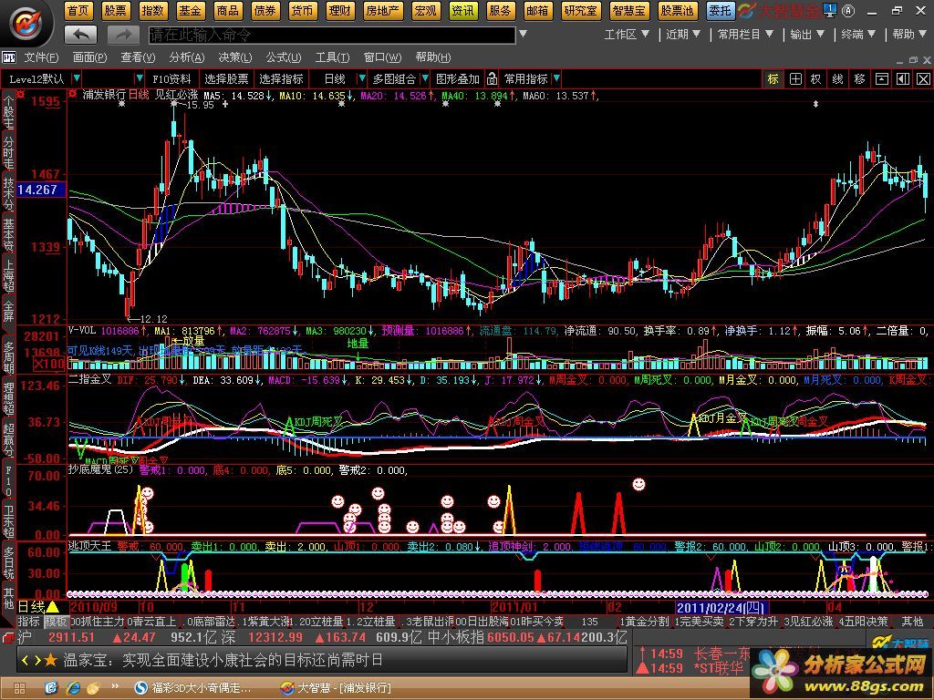Open Internet Explorer from quick launch
The width and height of the screenshot is (934, 700).
point(73,688)
